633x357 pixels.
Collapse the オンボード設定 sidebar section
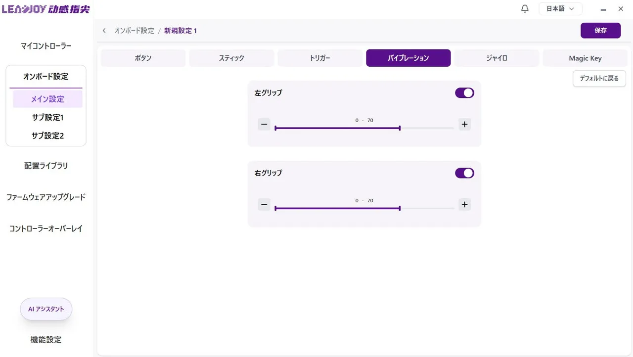46,77
